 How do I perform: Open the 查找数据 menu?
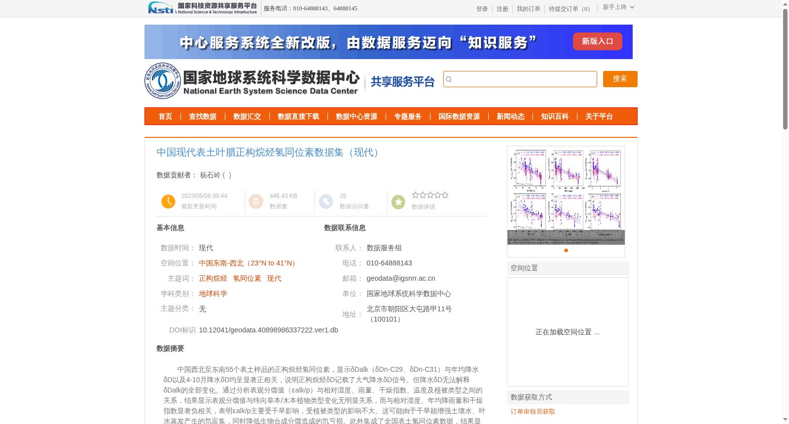(x=203, y=116)
